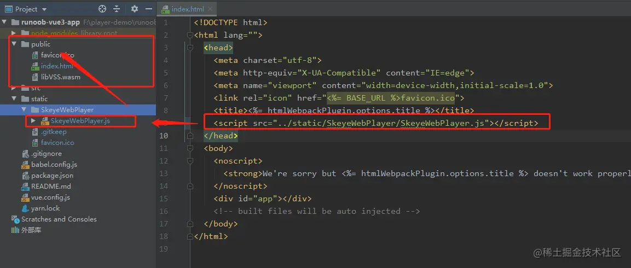Fold the noscript block at line 12
The image size is (631, 268).
[190, 161]
